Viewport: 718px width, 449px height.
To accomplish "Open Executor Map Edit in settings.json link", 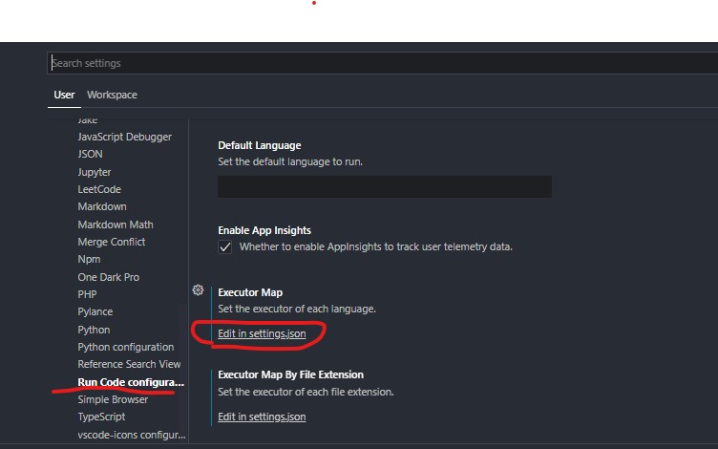I will click(262, 332).
